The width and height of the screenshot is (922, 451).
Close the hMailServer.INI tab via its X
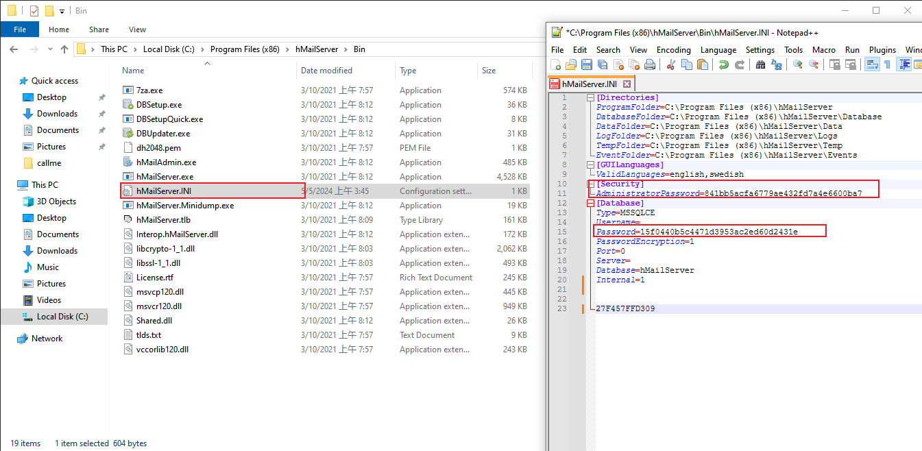pyautogui.click(x=627, y=84)
